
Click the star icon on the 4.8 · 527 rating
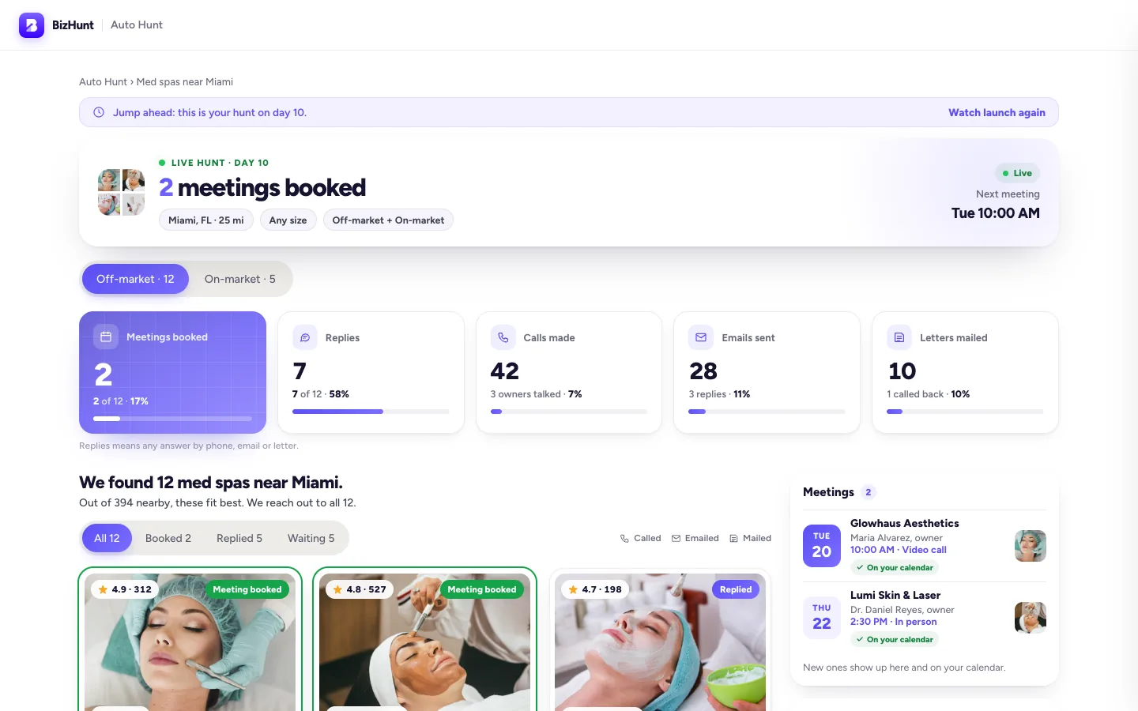click(x=337, y=589)
